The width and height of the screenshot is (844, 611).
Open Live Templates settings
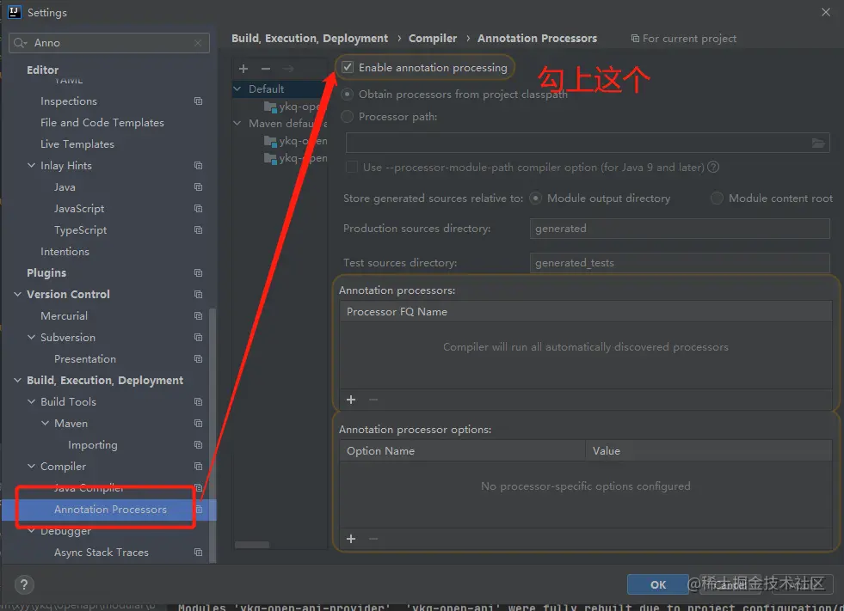coord(77,144)
